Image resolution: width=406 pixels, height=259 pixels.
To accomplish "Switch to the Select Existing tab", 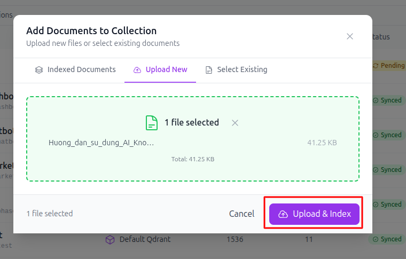I will (236, 69).
